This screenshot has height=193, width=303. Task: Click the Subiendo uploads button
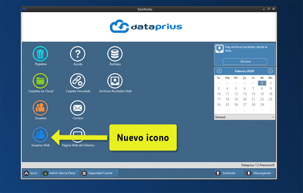(229, 173)
